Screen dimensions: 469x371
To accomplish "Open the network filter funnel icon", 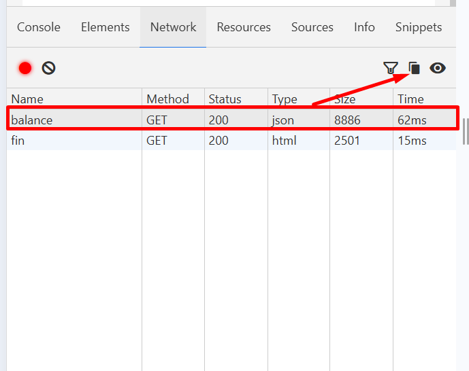I will [390, 68].
